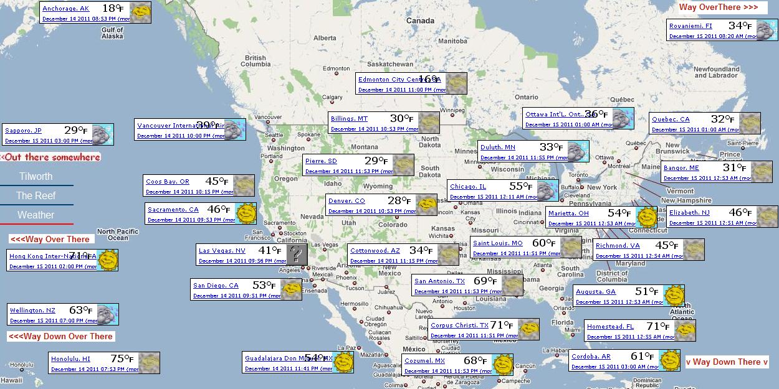Click the sunny icon for Augusta, GA
The width and height of the screenshot is (779, 389).
pos(674,296)
